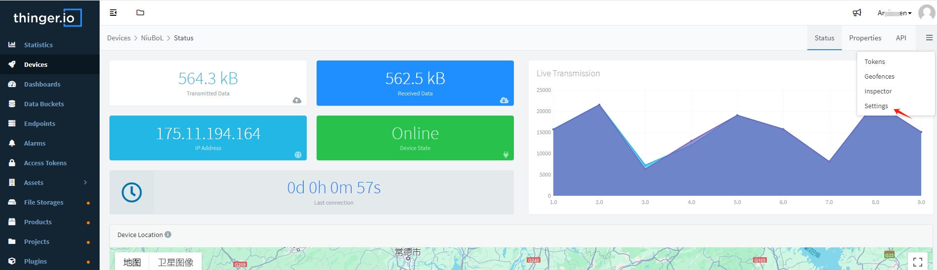Switch map to 卫星图像 satellite view
This screenshot has height=270, width=937.
175,262
